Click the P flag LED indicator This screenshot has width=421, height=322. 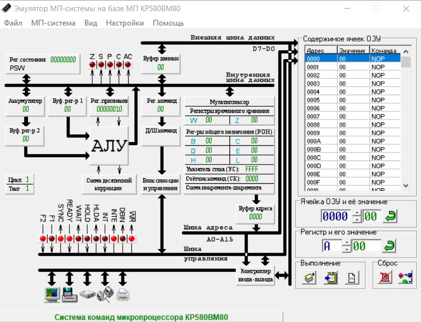pyautogui.click(x=110, y=64)
